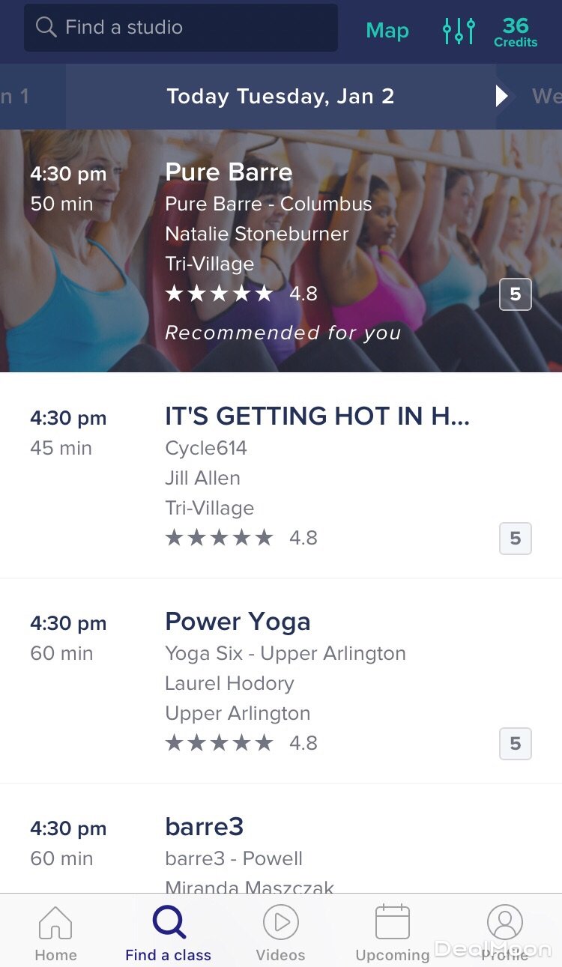The width and height of the screenshot is (562, 967).
Task: Switch to Map view
Action: tap(387, 31)
